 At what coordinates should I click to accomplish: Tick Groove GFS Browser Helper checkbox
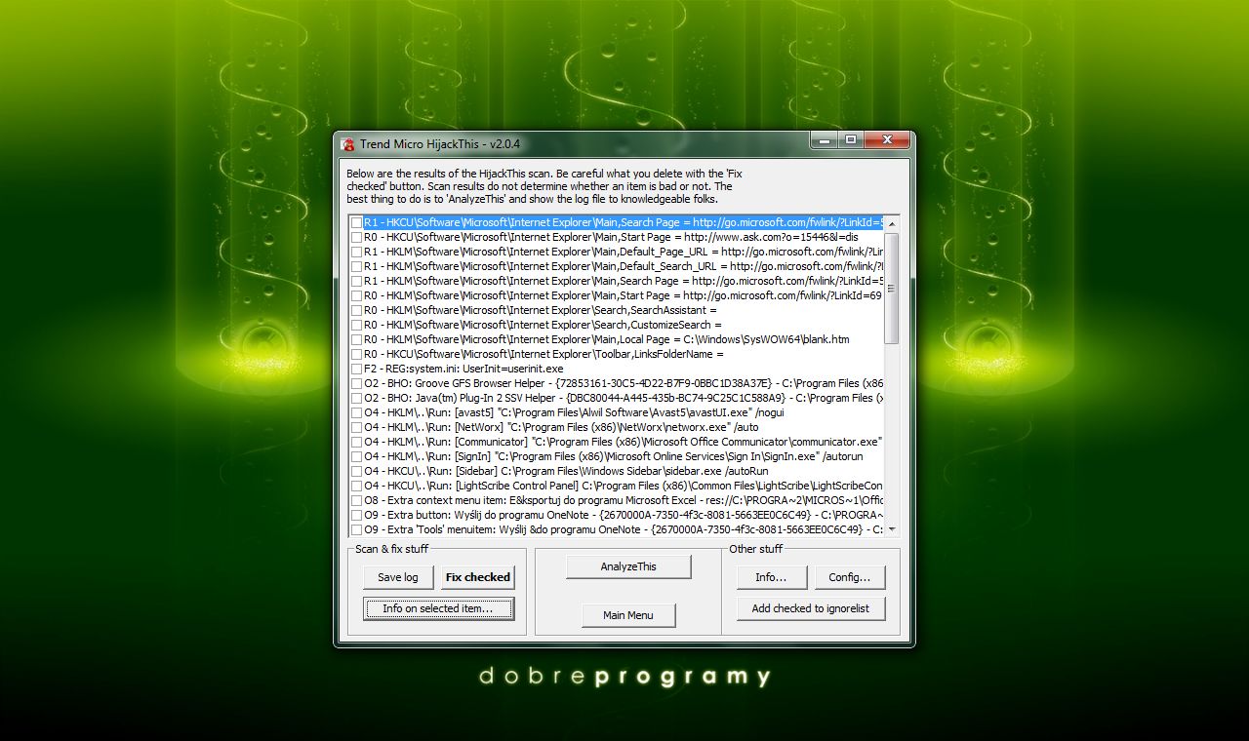(357, 383)
